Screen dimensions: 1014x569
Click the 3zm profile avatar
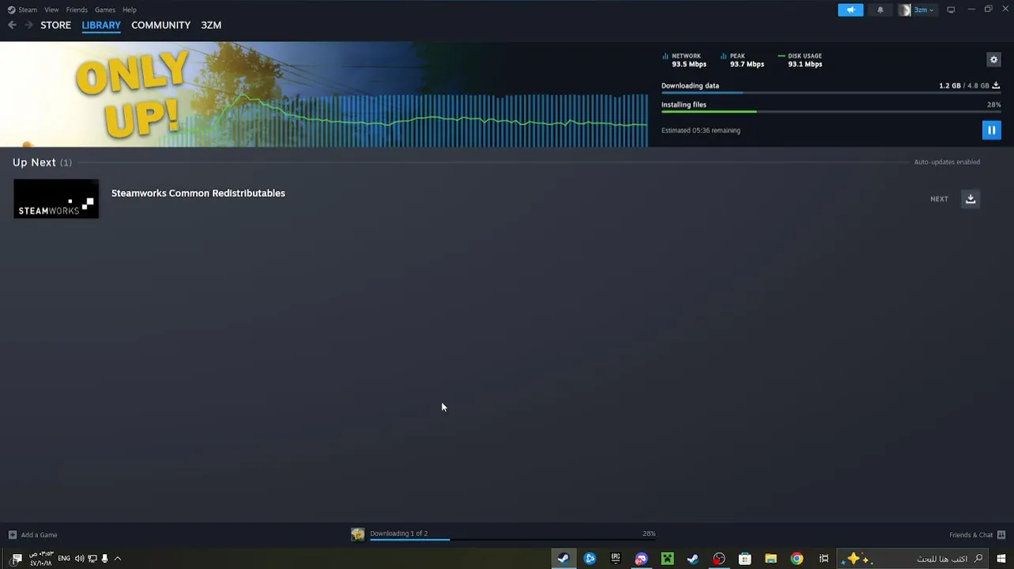click(x=904, y=9)
